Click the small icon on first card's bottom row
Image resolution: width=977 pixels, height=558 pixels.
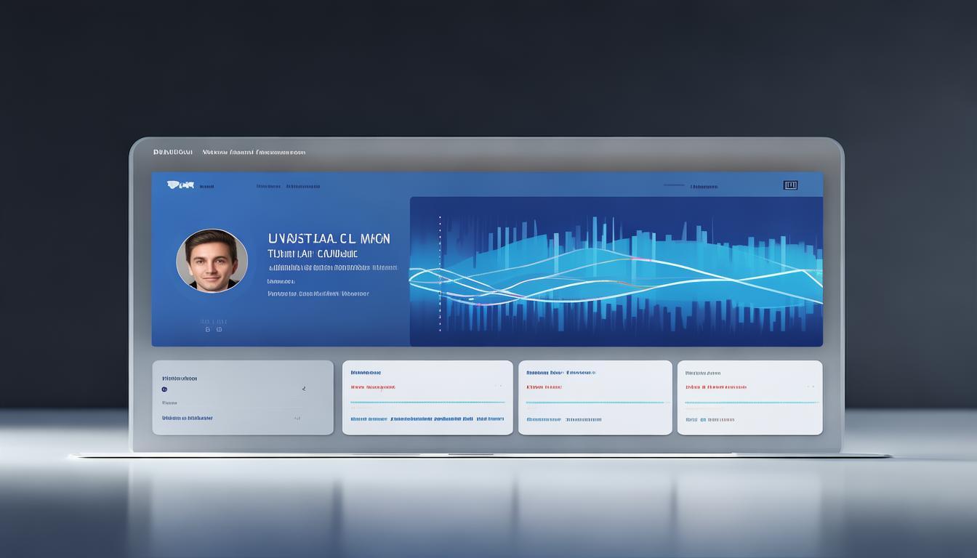[297, 418]
